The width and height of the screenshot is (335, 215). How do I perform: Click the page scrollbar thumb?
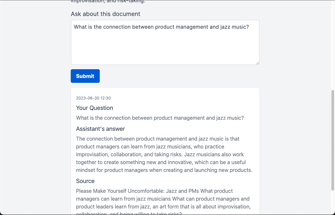tap(333, 140)
